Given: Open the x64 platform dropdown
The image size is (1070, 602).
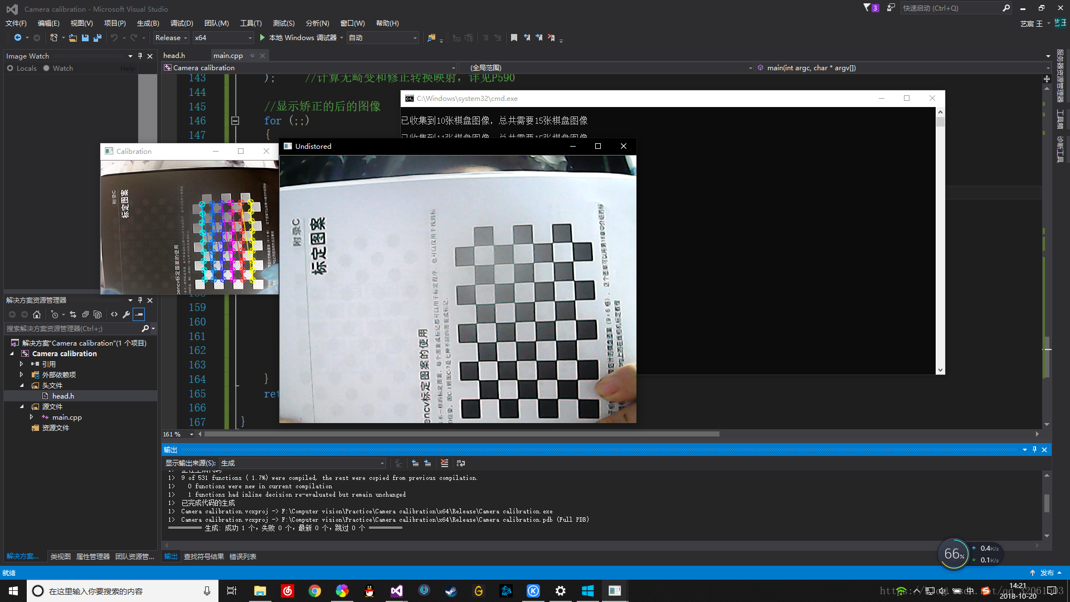Looking at the screenshot, I should (223, 38).
